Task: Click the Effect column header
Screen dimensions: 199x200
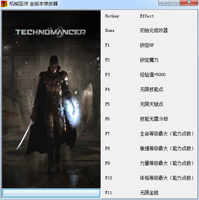Action: tap(147, 16)
